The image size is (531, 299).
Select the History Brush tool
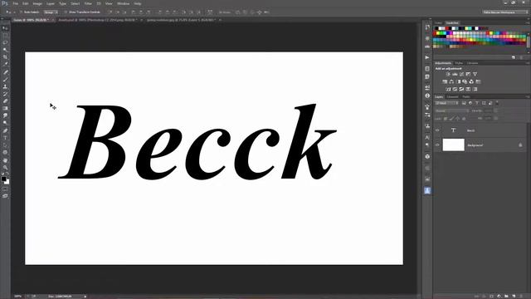pyautogui.click(x=5, y=94)
